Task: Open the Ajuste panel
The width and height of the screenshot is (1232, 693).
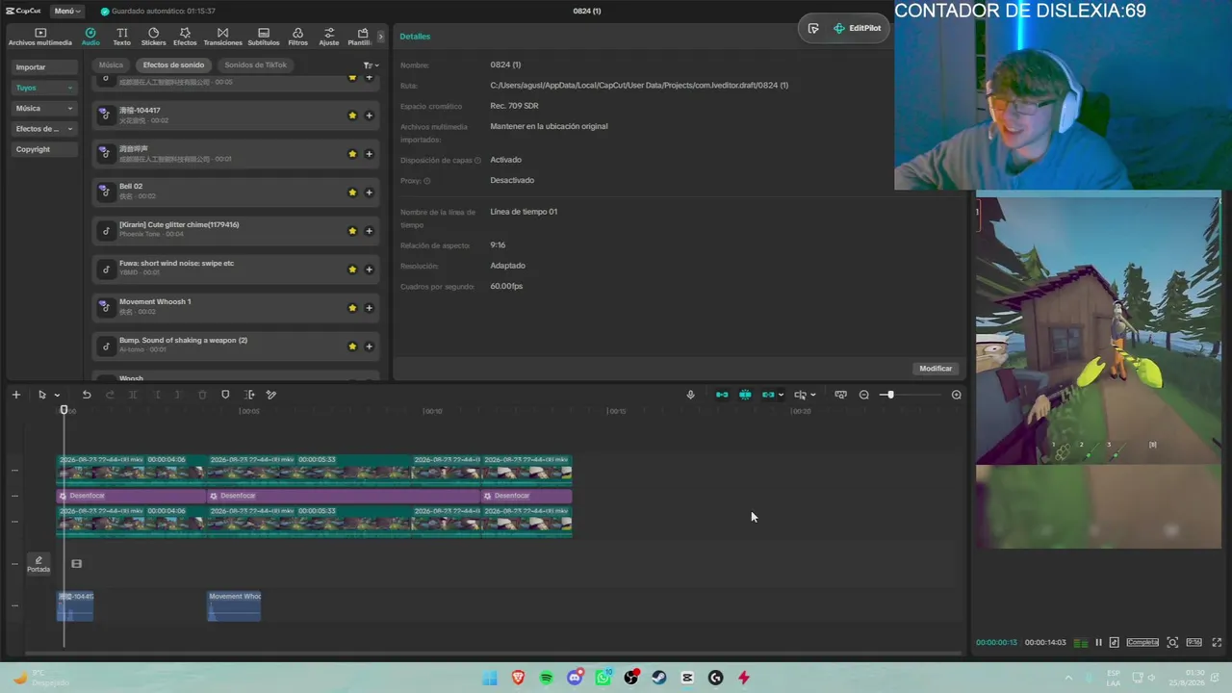Action: pos(329,37)
